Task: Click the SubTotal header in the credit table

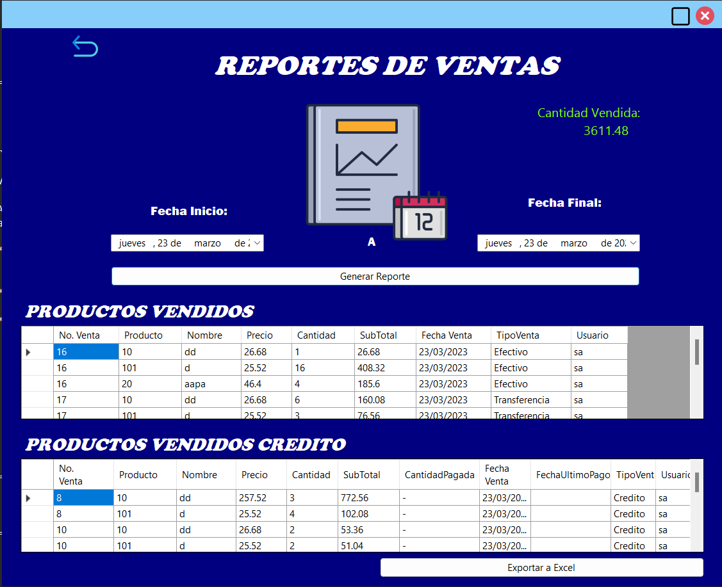Action: pos(363,474)
